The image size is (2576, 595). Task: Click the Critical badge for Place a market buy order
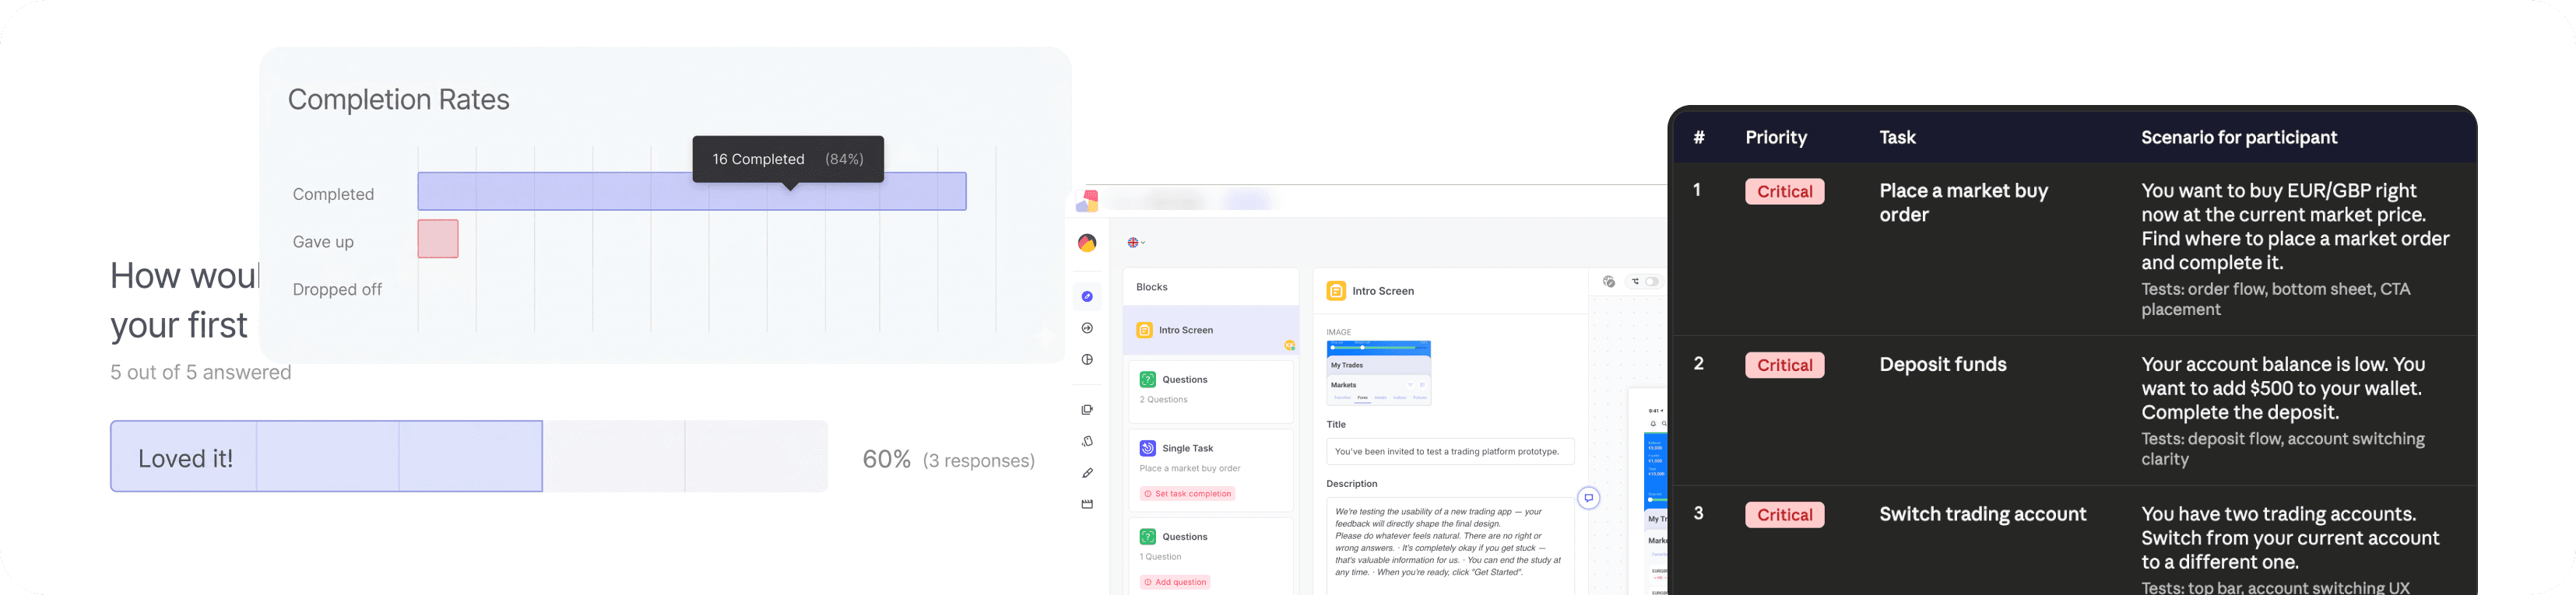(1785, 191)
